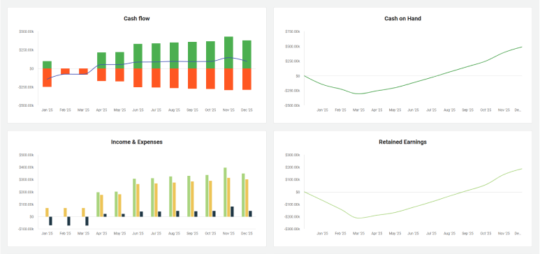Click the Cash flow chart title

click(137, 19)
